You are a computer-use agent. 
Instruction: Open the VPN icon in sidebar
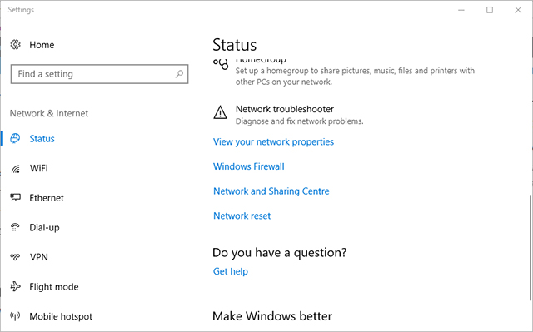pyautogui.click(x=15, y=257)
